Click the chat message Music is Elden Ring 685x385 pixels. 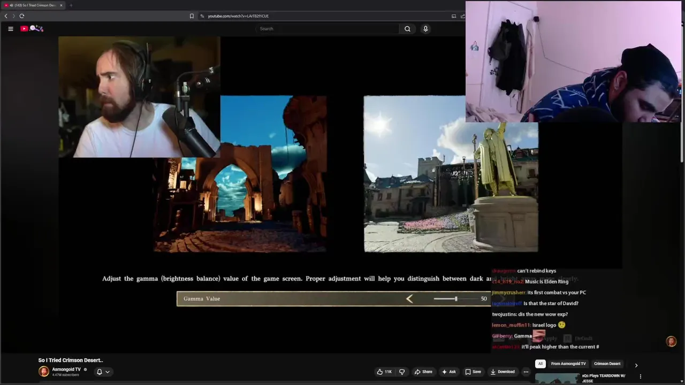coord(546,282)
